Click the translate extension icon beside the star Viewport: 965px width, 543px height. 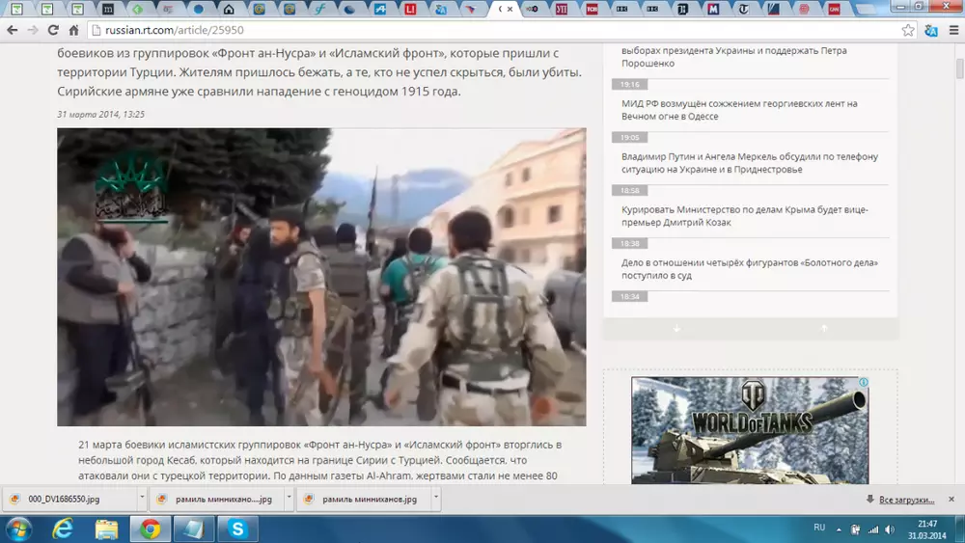[931, 30]
